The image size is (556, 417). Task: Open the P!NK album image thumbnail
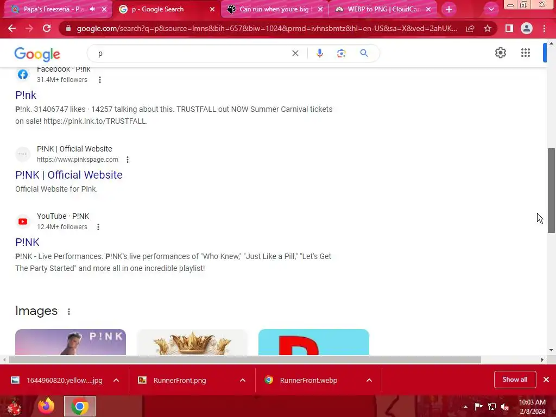point(71,342)
